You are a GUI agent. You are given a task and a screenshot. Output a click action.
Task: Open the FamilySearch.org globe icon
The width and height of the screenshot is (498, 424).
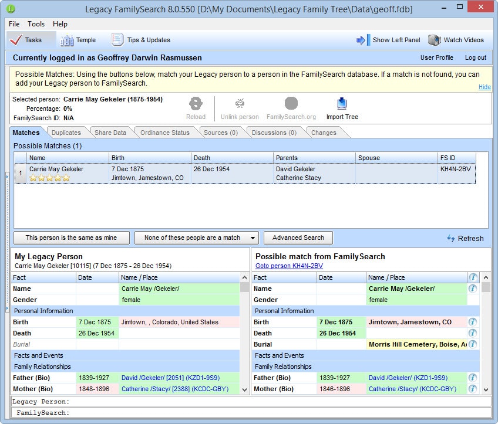click(291, 104)
